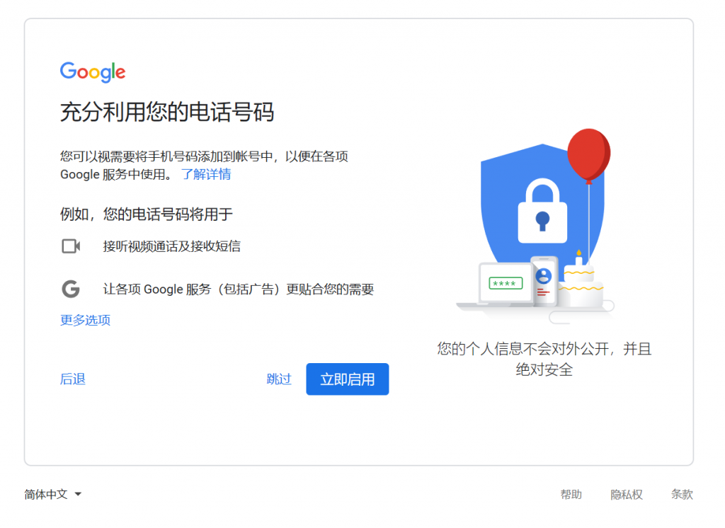Click the padlock icon on the shield

pyautogui.click(x=542, y=211)
